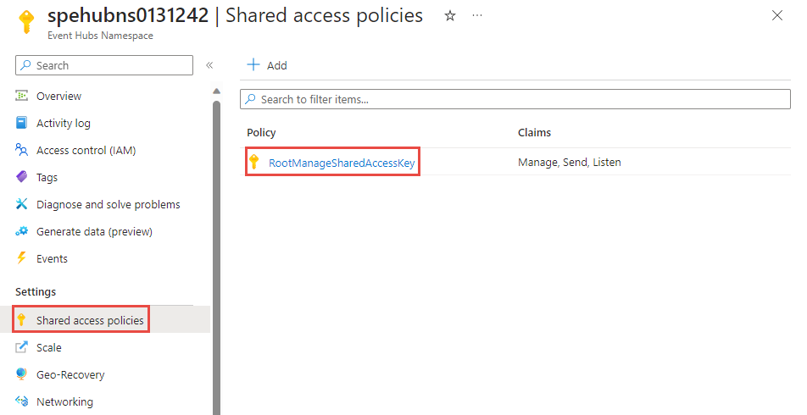Click the Search to filter items field
This screenshot has width=807, height=415.
pos(515,99)
